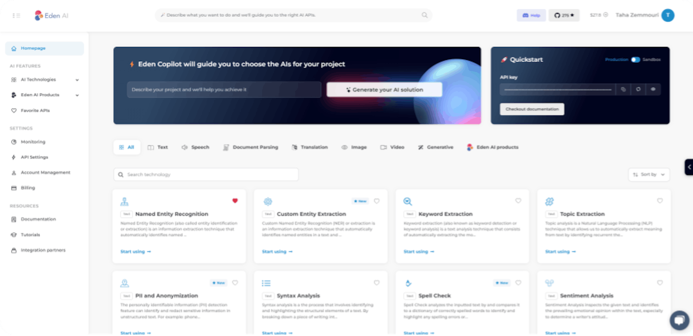Open the Eden AI logo home

51,16
